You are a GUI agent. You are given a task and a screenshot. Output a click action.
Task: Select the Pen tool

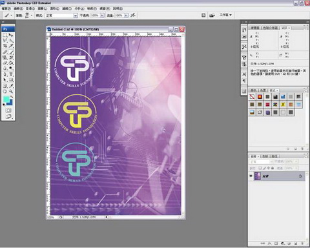[x=5, y=74]
